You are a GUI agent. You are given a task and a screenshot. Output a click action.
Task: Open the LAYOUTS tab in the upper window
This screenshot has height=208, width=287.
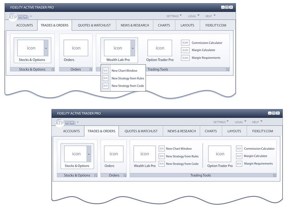click(187, 25)
